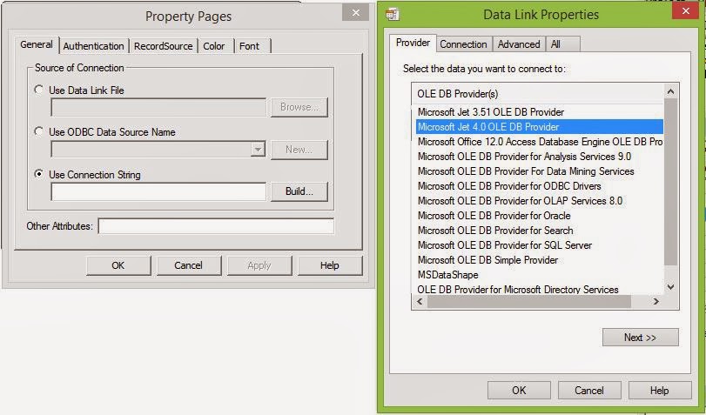
Task: Click Help in Property Pages
Action: coord(330,265)
